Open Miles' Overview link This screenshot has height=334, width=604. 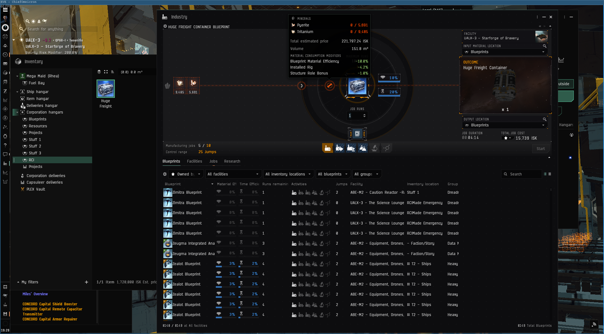coord(35,294)
